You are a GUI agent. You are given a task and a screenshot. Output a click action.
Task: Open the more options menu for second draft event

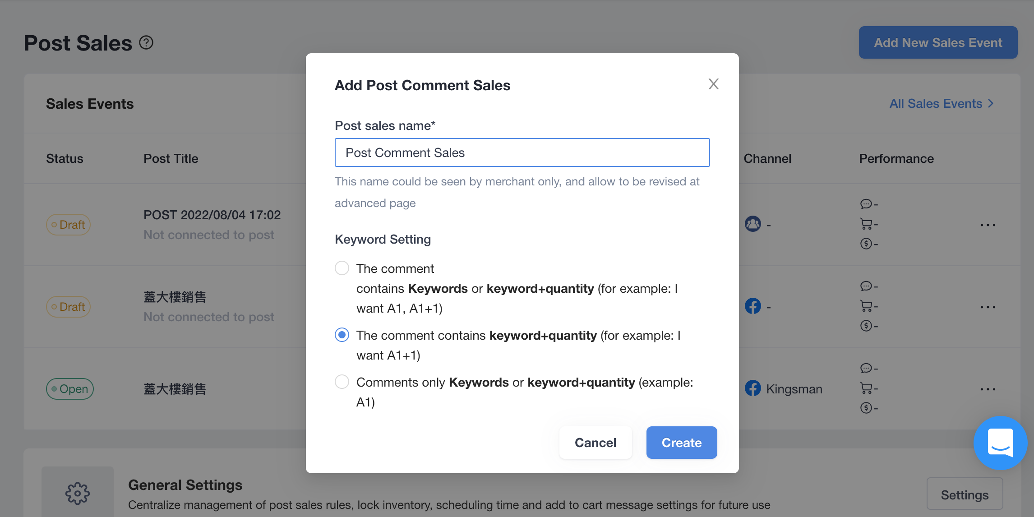tap(988, 307)
